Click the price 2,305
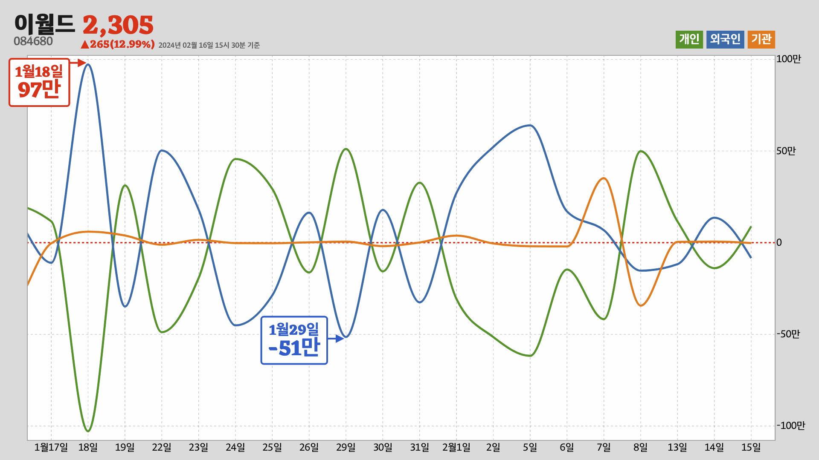This screenshot has width=819, height=460. (x=118, y=25)
